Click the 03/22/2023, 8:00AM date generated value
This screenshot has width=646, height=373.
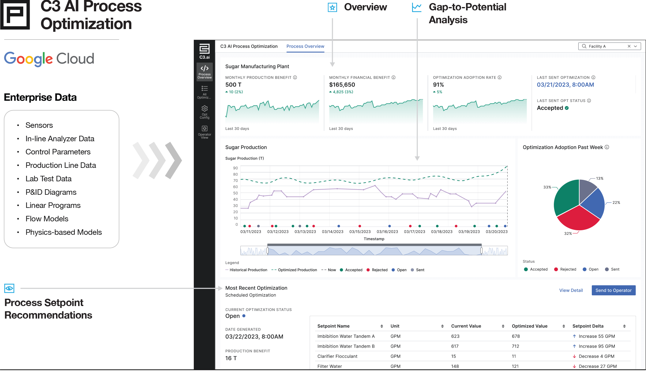pyautogui.click(x=254, y=336)
